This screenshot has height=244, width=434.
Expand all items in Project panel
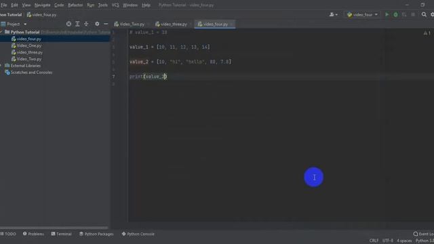coord(77,24)
